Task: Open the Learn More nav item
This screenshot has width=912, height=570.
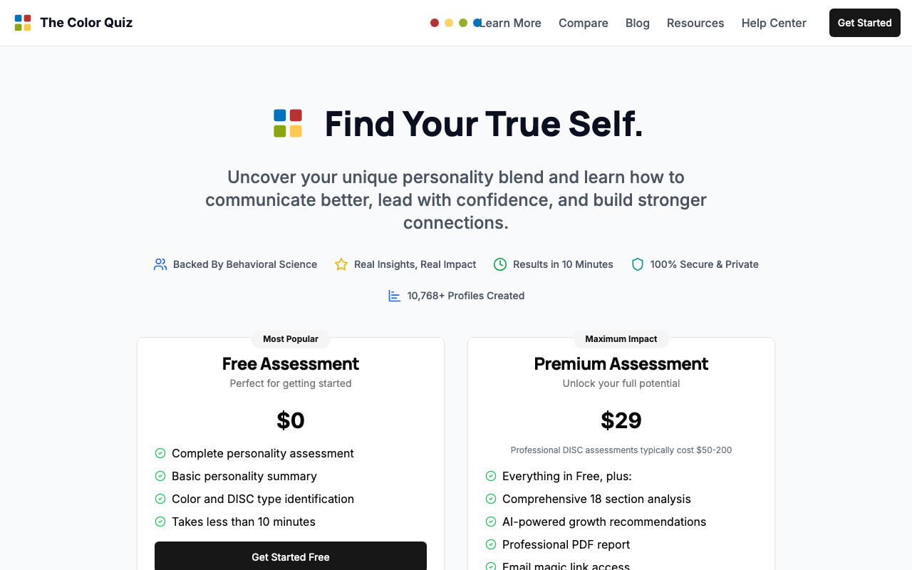Action: tap(511, 23)
